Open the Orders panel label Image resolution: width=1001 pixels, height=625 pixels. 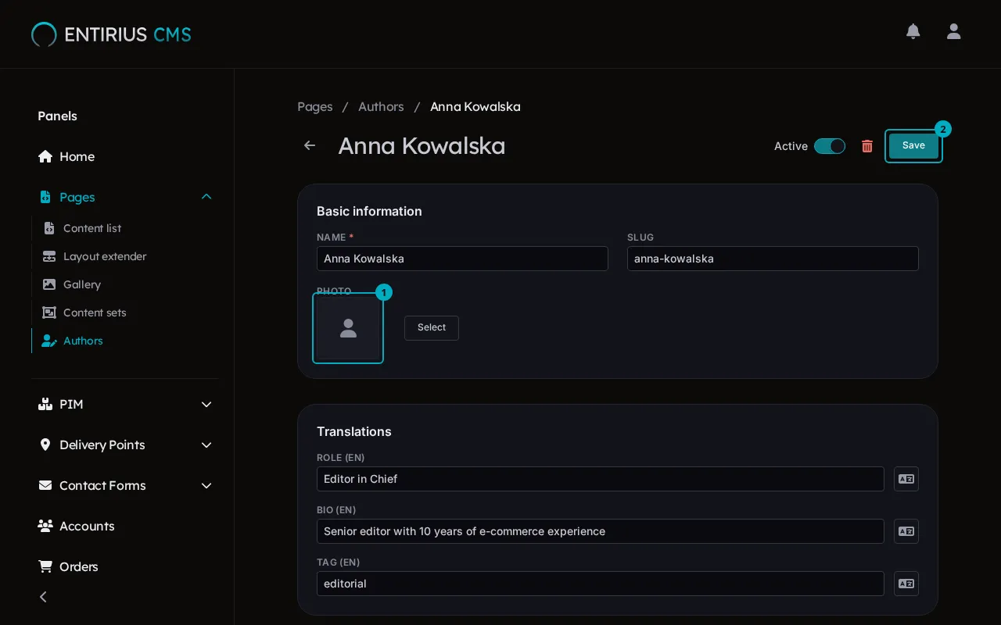tap(79, 566)
